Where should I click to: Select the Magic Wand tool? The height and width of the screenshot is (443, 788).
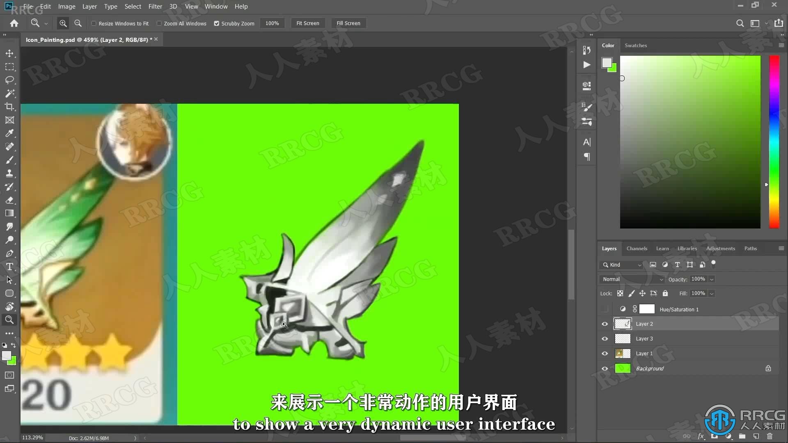9,93
